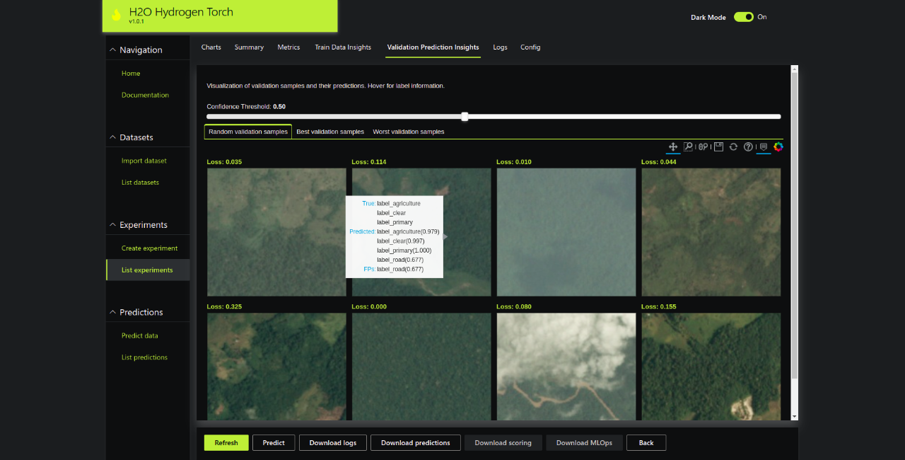Open the Documentation link

[x=145, y=95]
